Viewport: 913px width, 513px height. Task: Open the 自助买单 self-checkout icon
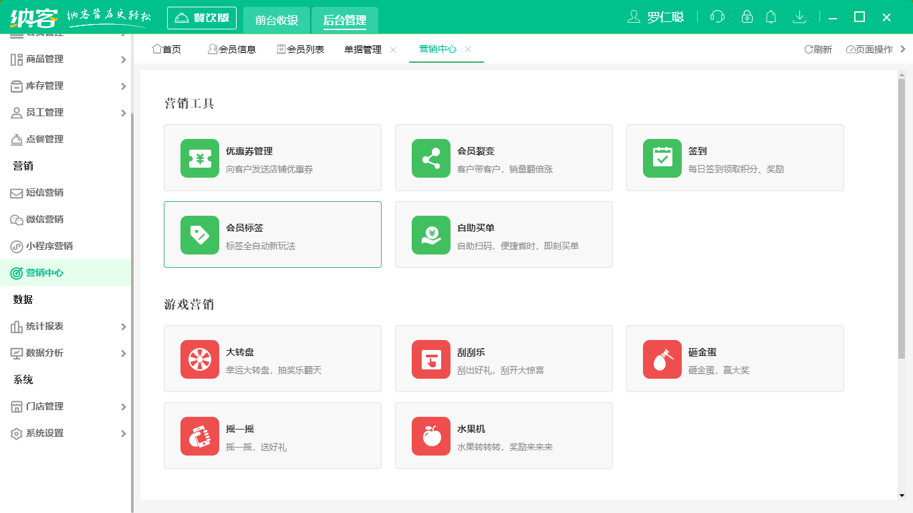[430, 234]
